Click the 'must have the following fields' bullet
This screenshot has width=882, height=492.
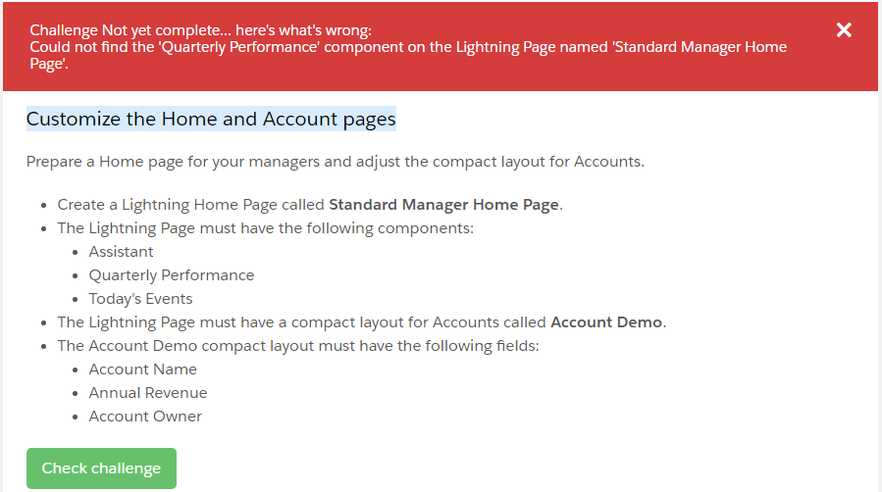click(298, 346)
